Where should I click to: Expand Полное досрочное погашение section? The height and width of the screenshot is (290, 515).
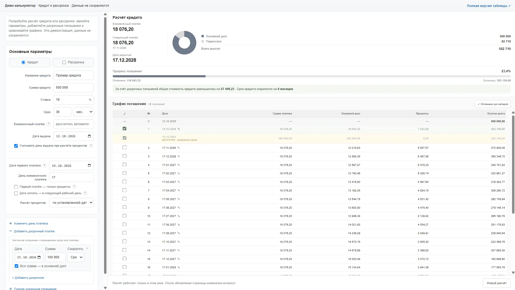click(x=33, y=289)
